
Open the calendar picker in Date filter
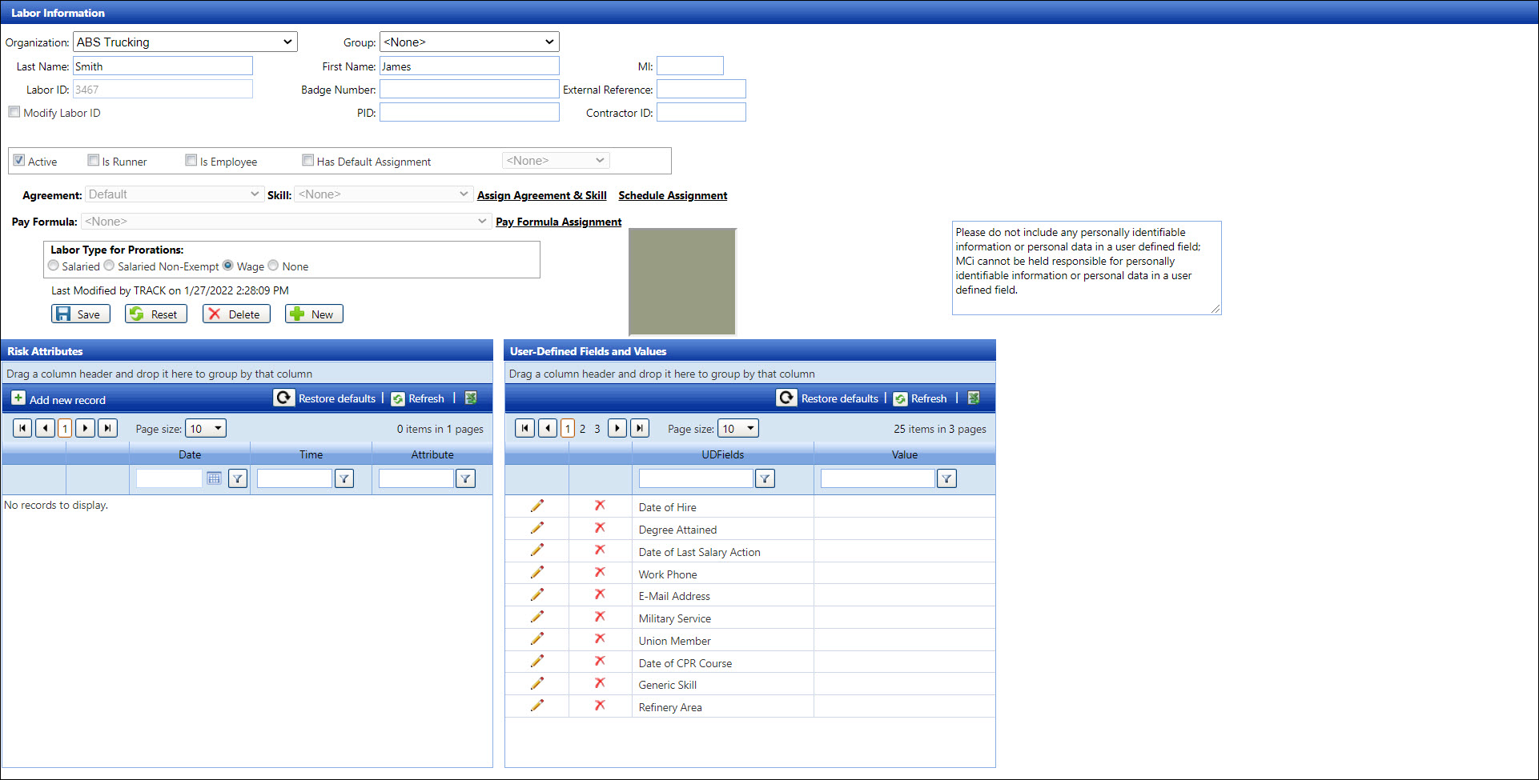click(214, 478)
